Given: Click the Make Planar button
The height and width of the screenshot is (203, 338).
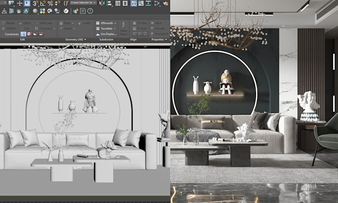Looking at the screenshot, I should [x=123, y=28].
